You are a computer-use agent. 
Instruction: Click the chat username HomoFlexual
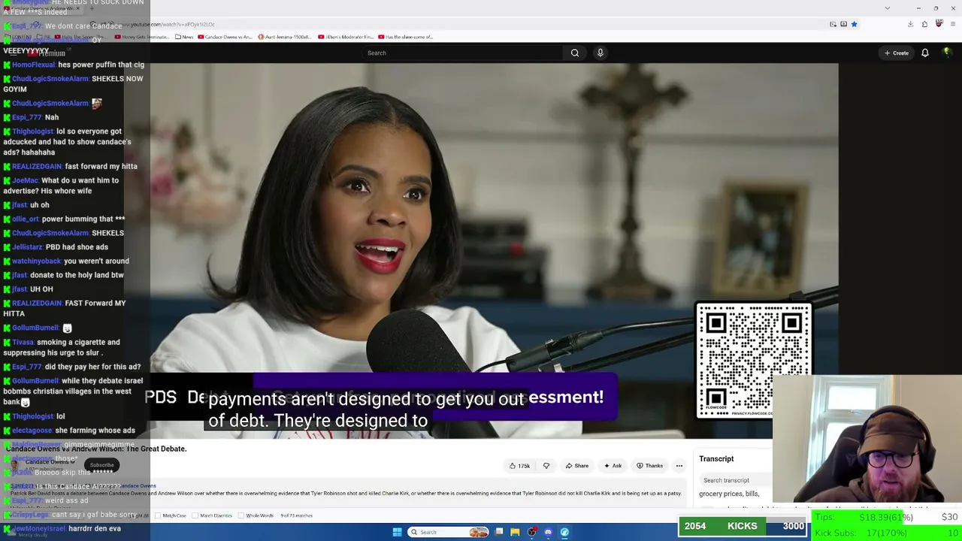[34, 65]
